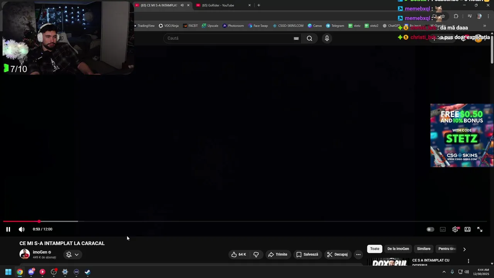Pause the YouTube video
This screenshot has height=278, width=494.
(8, 229)
